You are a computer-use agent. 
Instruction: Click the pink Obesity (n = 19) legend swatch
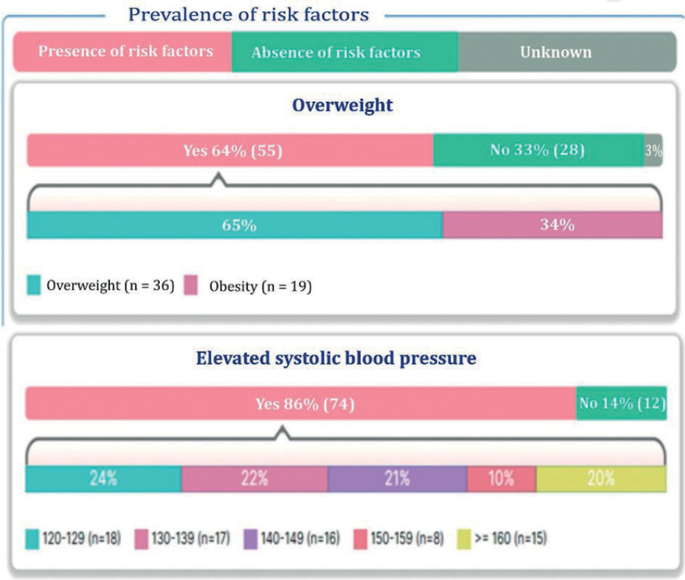(x=191, y=286)
